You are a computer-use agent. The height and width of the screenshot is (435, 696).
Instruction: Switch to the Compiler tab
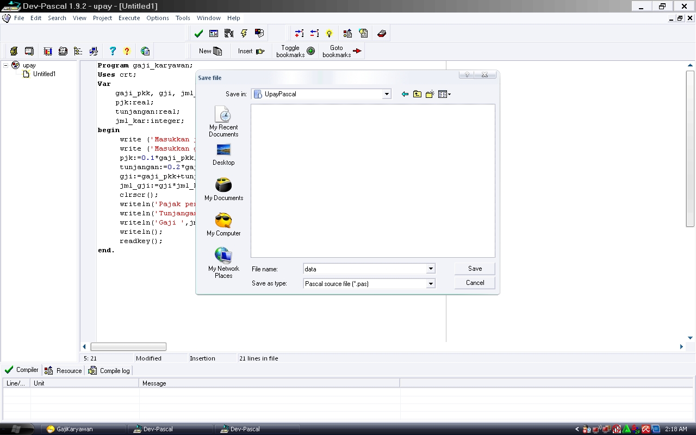(x=22, y=370)
